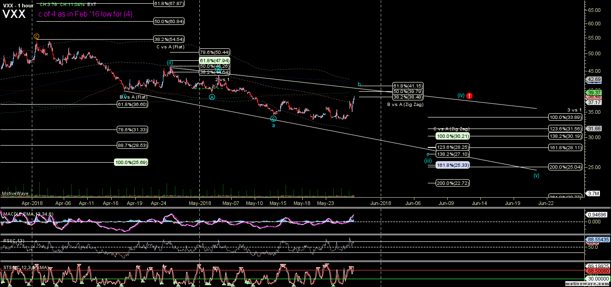Select the 138.2%(30.19) extension label
This screenshot has height=287, width=611.
point(565,136)
